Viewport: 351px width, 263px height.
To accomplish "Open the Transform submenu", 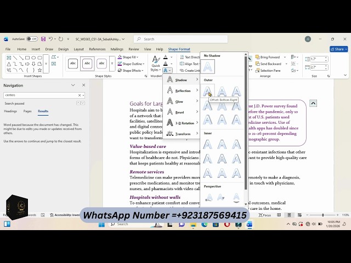I will pyautogui.click(x=182, y=134).
